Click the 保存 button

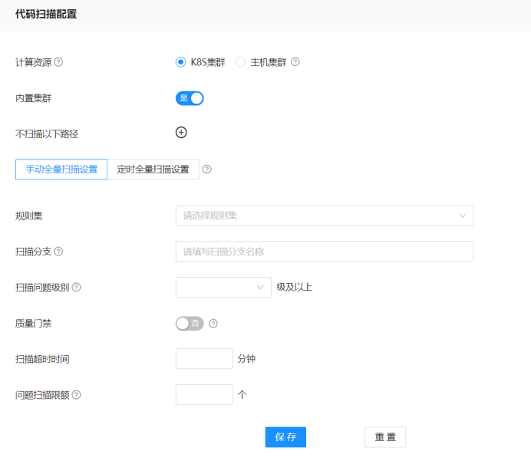[285, 436]
